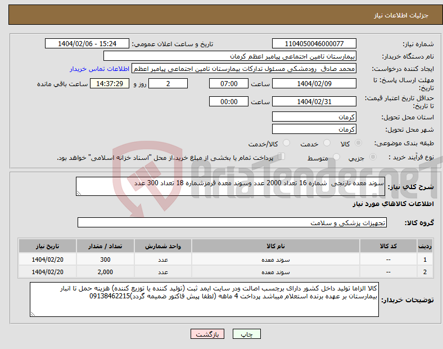Click the گروه کالا field تجهیزات پزشکی و سلامت
Image resolution: width=443 pixels, height=349 pixels.
point(232,222)
